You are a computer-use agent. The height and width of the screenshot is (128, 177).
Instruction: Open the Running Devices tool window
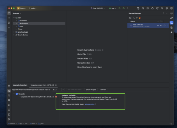tap(171, 28)
